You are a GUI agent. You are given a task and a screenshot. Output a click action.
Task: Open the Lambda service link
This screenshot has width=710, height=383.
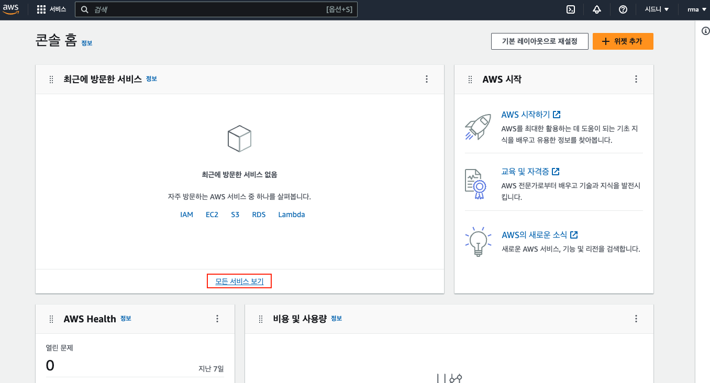coord(292,215)
